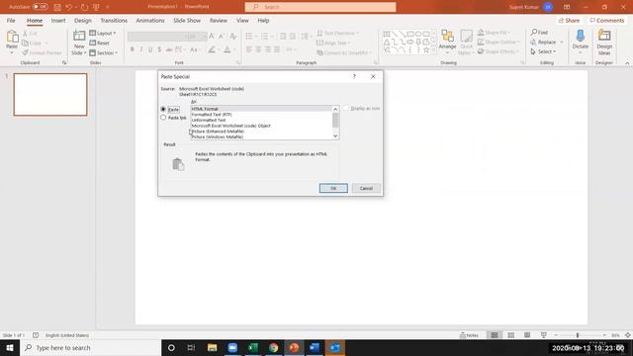
Task: Click the Dictate microphone icon
Action: click(581, 37)
